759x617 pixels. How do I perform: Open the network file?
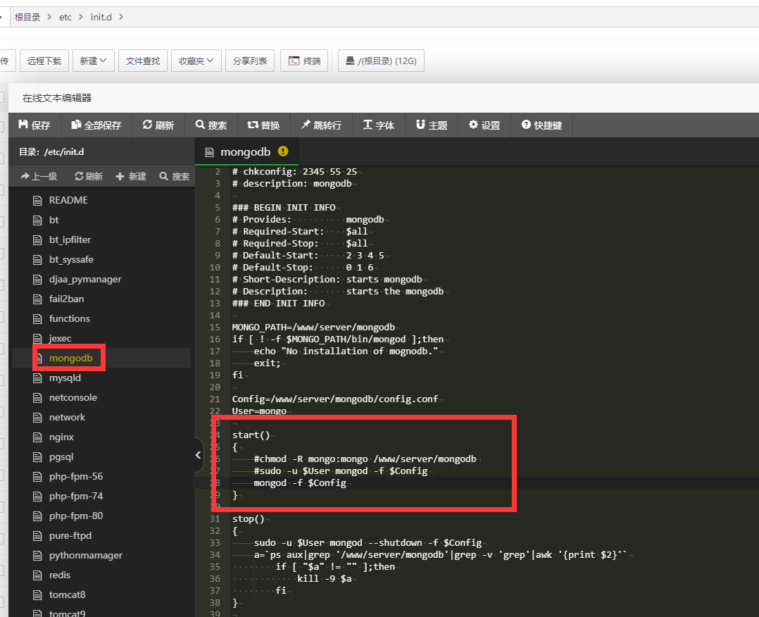67,418
